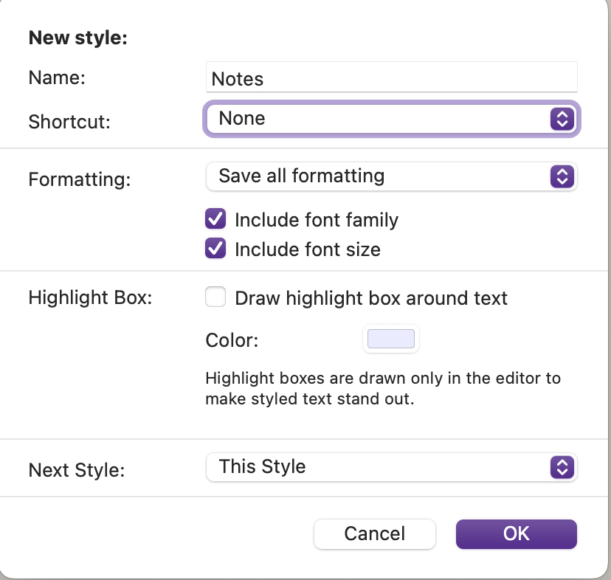This screenshot has height=580, width=611.
Task: Disable the Include font size checkbox
Action: (215, 249)
